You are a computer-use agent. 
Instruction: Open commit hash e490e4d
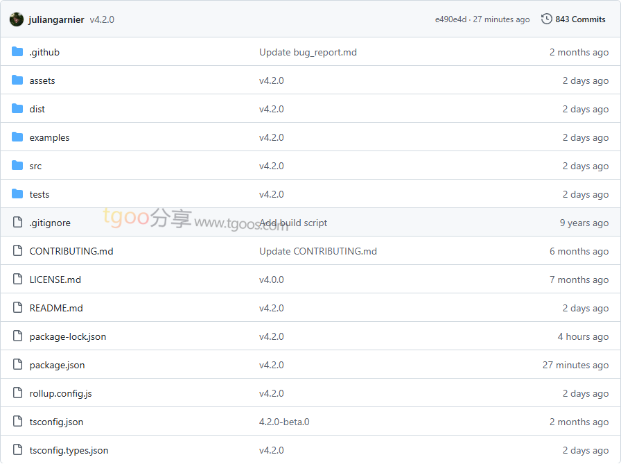click(451, 19)
